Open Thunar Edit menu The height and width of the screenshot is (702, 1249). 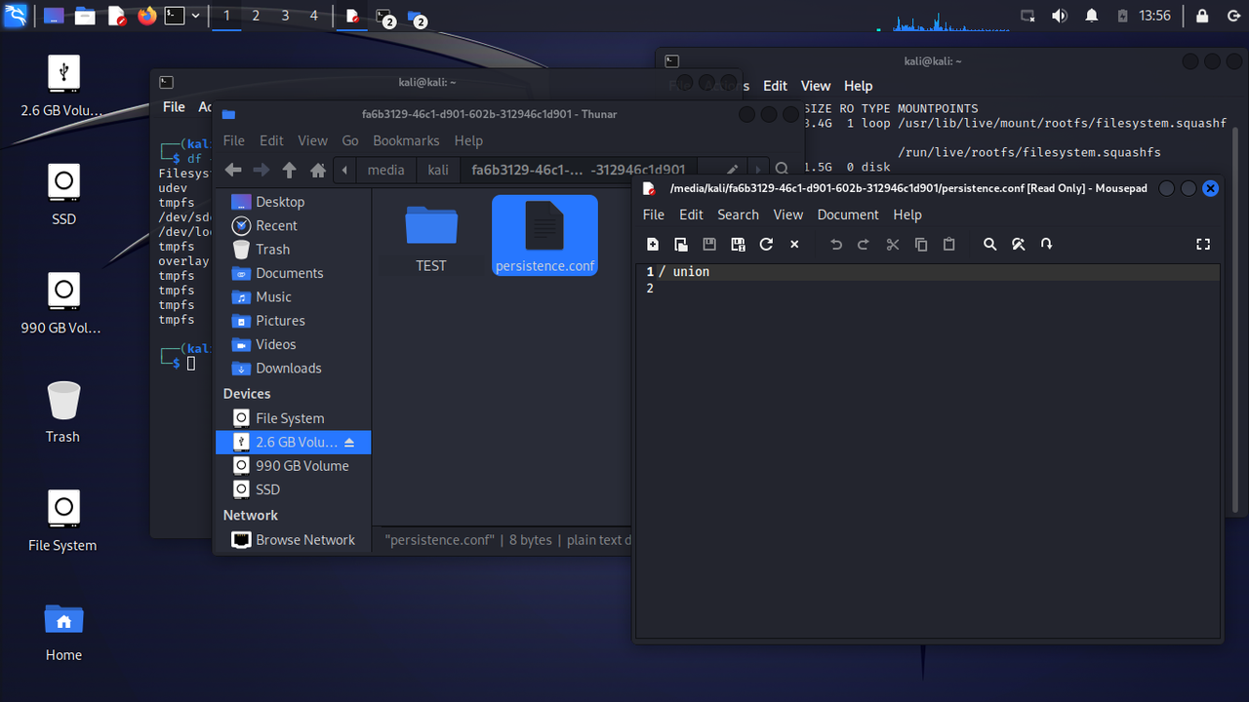pos(271,140)
